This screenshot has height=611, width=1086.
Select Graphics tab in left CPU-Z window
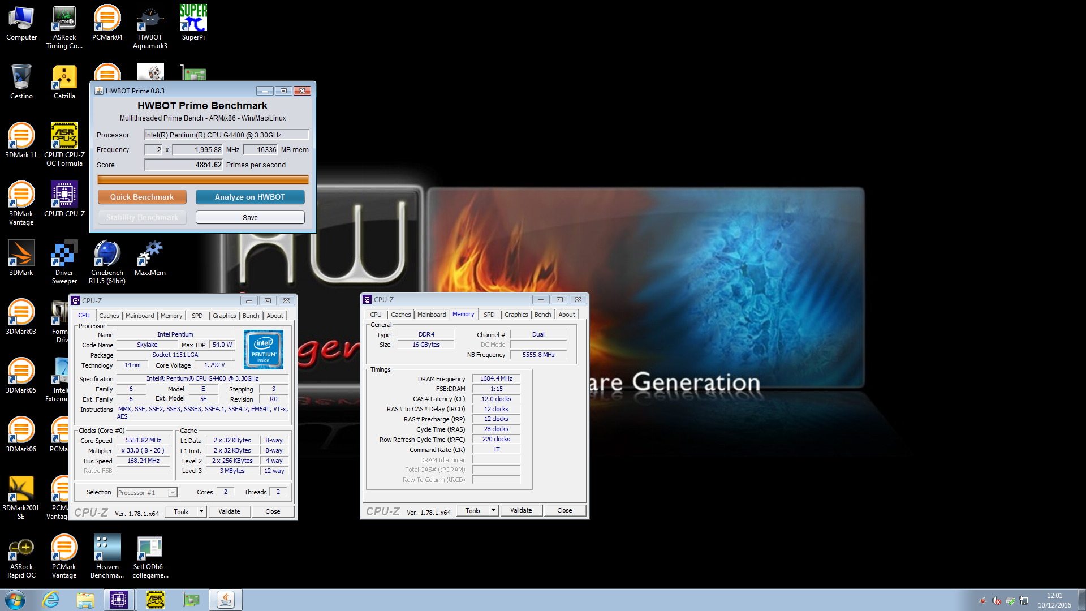(x=225, y=316)
